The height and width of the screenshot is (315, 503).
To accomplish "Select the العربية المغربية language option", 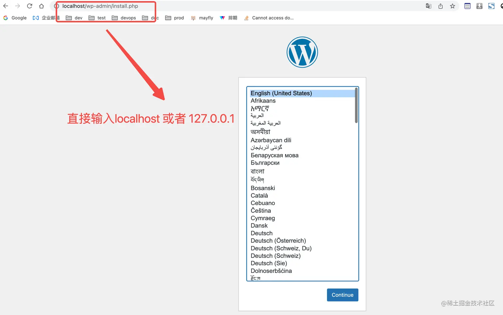I will tap(302, 123).
